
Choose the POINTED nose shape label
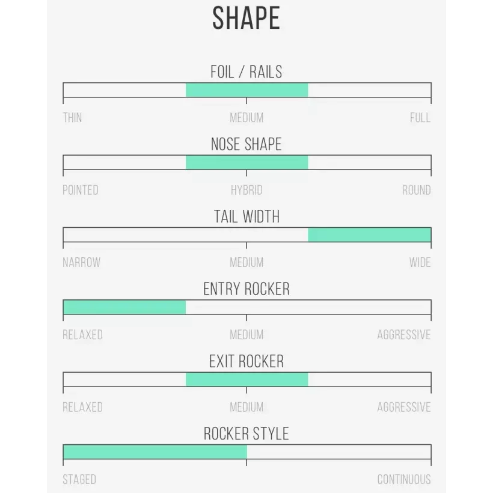click(x=81, y=190)
